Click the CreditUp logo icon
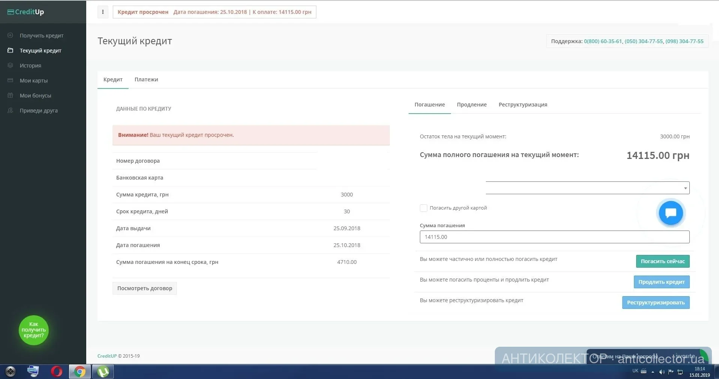Image resolution: width=719 pixels, height=379 pixels. (x=11, y=12)
